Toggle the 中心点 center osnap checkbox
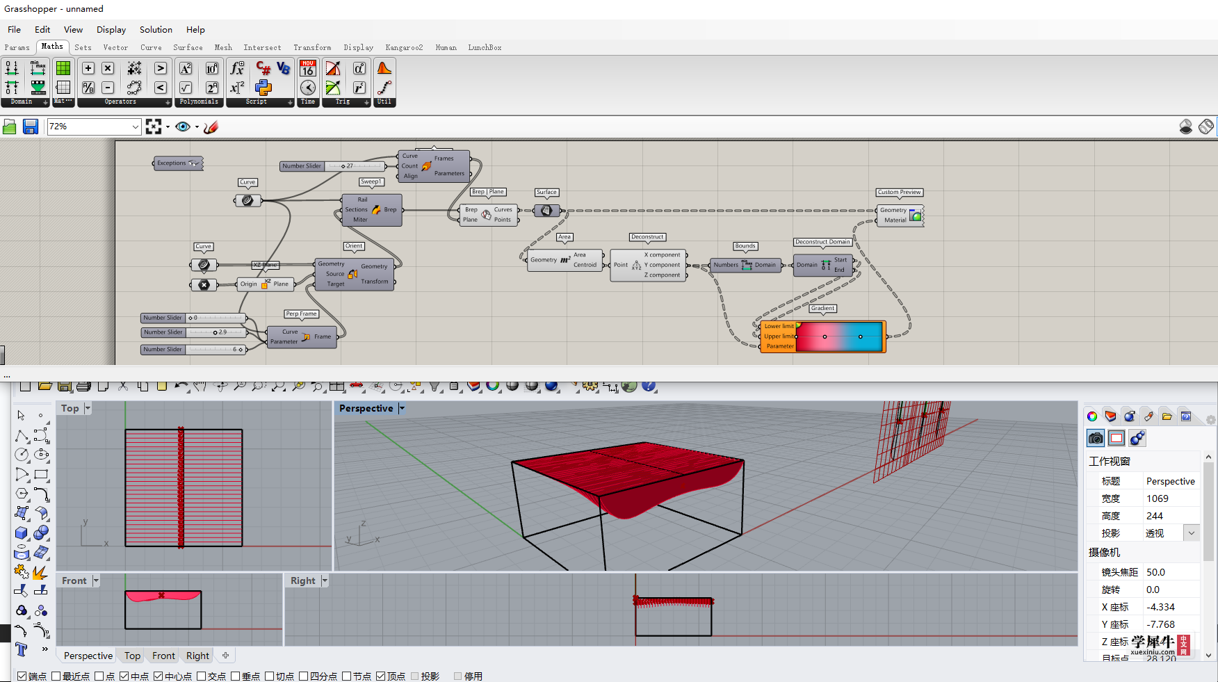The width and height of the screenshot is (1218, 682). pyautogui.click(x=158, y=676)
